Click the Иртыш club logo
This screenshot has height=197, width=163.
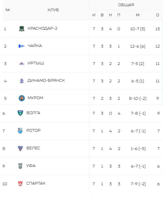coord(22,63)
